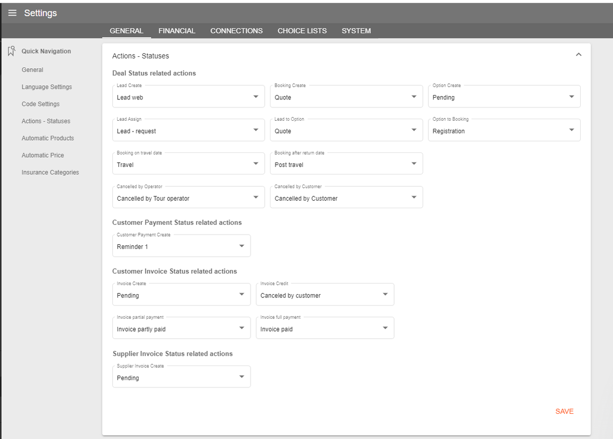Go to Automatic Price section

tap(42, 155)
